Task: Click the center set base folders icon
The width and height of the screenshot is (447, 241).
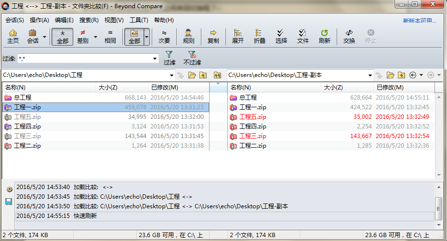Action: pyautogui.click(x=218, y=76)
